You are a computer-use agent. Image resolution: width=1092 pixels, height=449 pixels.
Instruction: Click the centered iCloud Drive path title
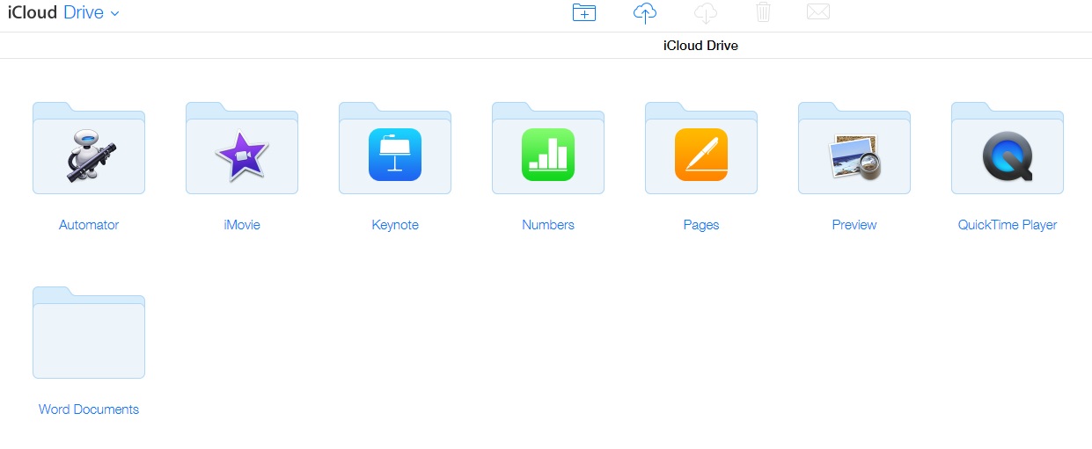pyautogui.click(x=700, y=46)
